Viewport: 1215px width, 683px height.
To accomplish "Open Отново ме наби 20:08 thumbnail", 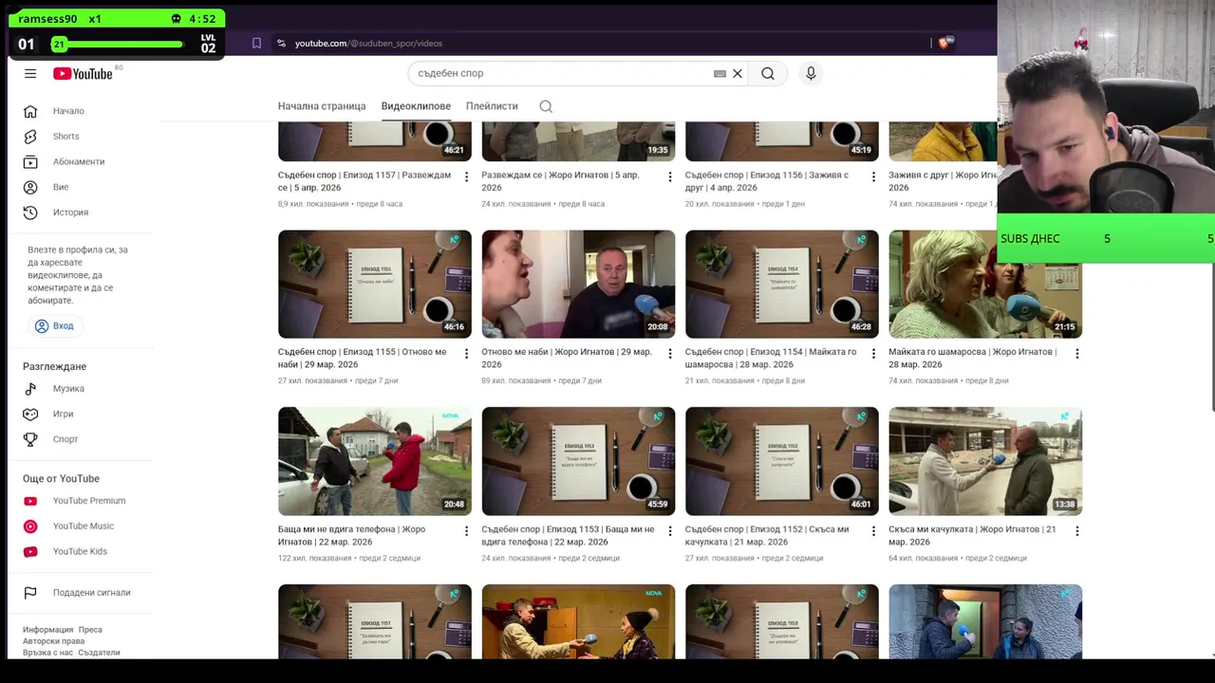I will 578,284.
